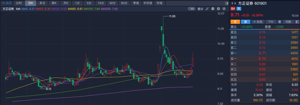Click 委差 -2395 value
Screen dimensions: 300x105
(279, 27)
